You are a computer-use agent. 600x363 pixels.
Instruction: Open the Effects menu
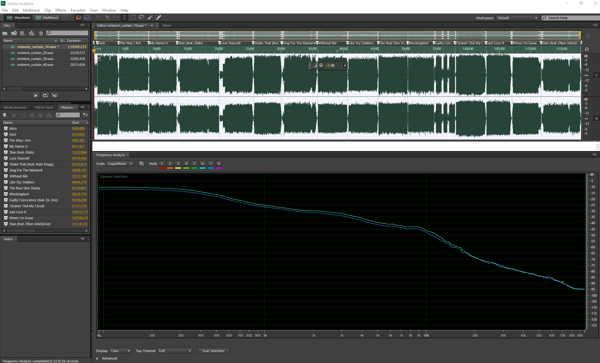click(61, 10)
